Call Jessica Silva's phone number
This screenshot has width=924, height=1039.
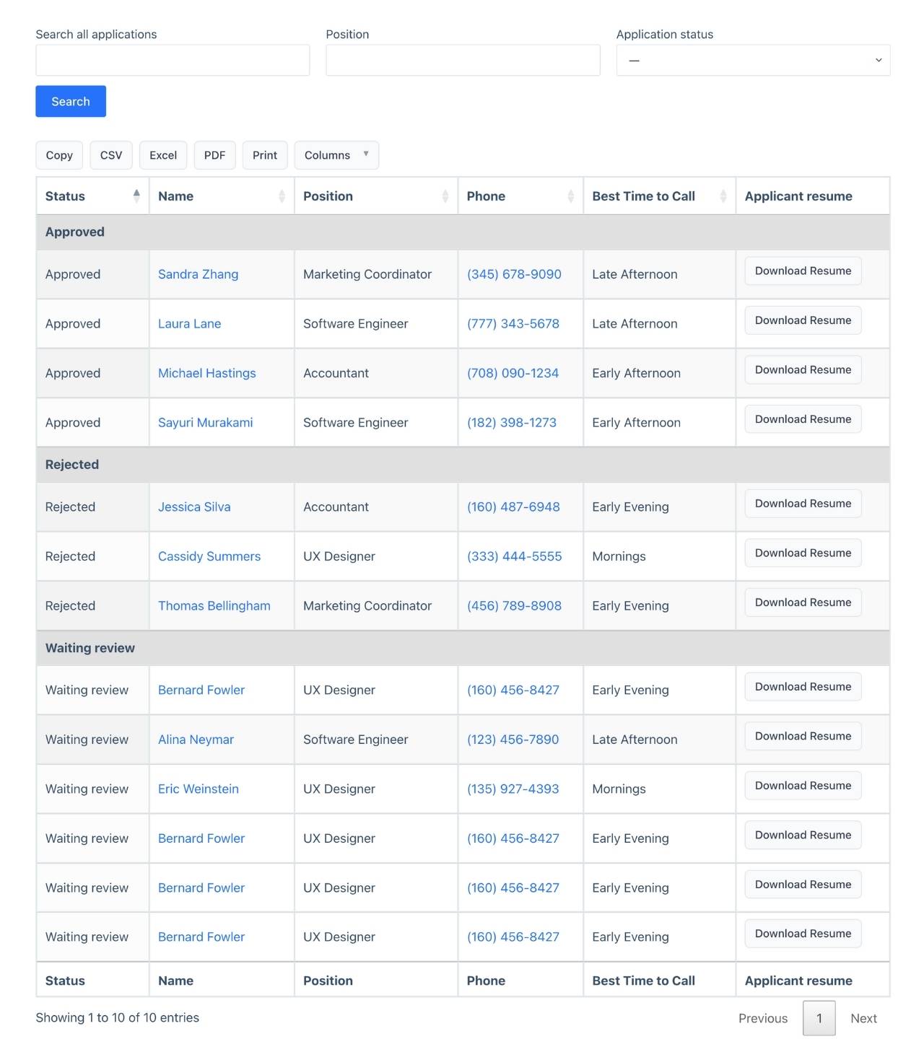point(513,507)
